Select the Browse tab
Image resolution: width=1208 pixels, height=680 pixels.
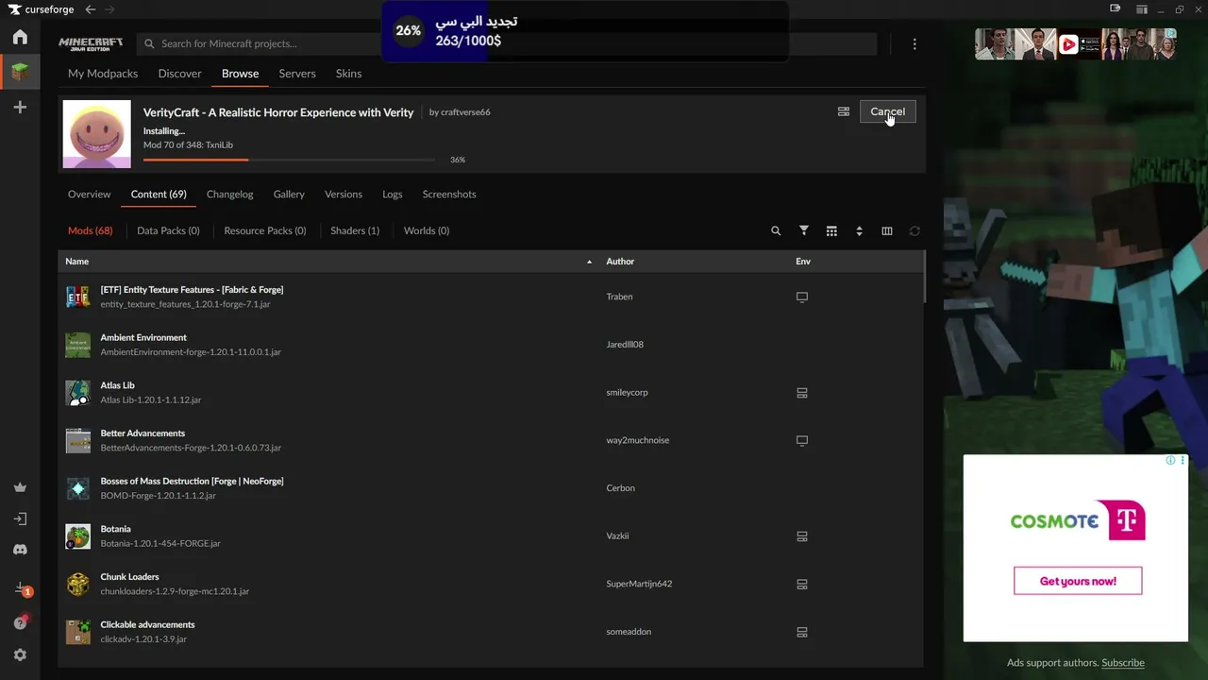(x=241, y=74)
